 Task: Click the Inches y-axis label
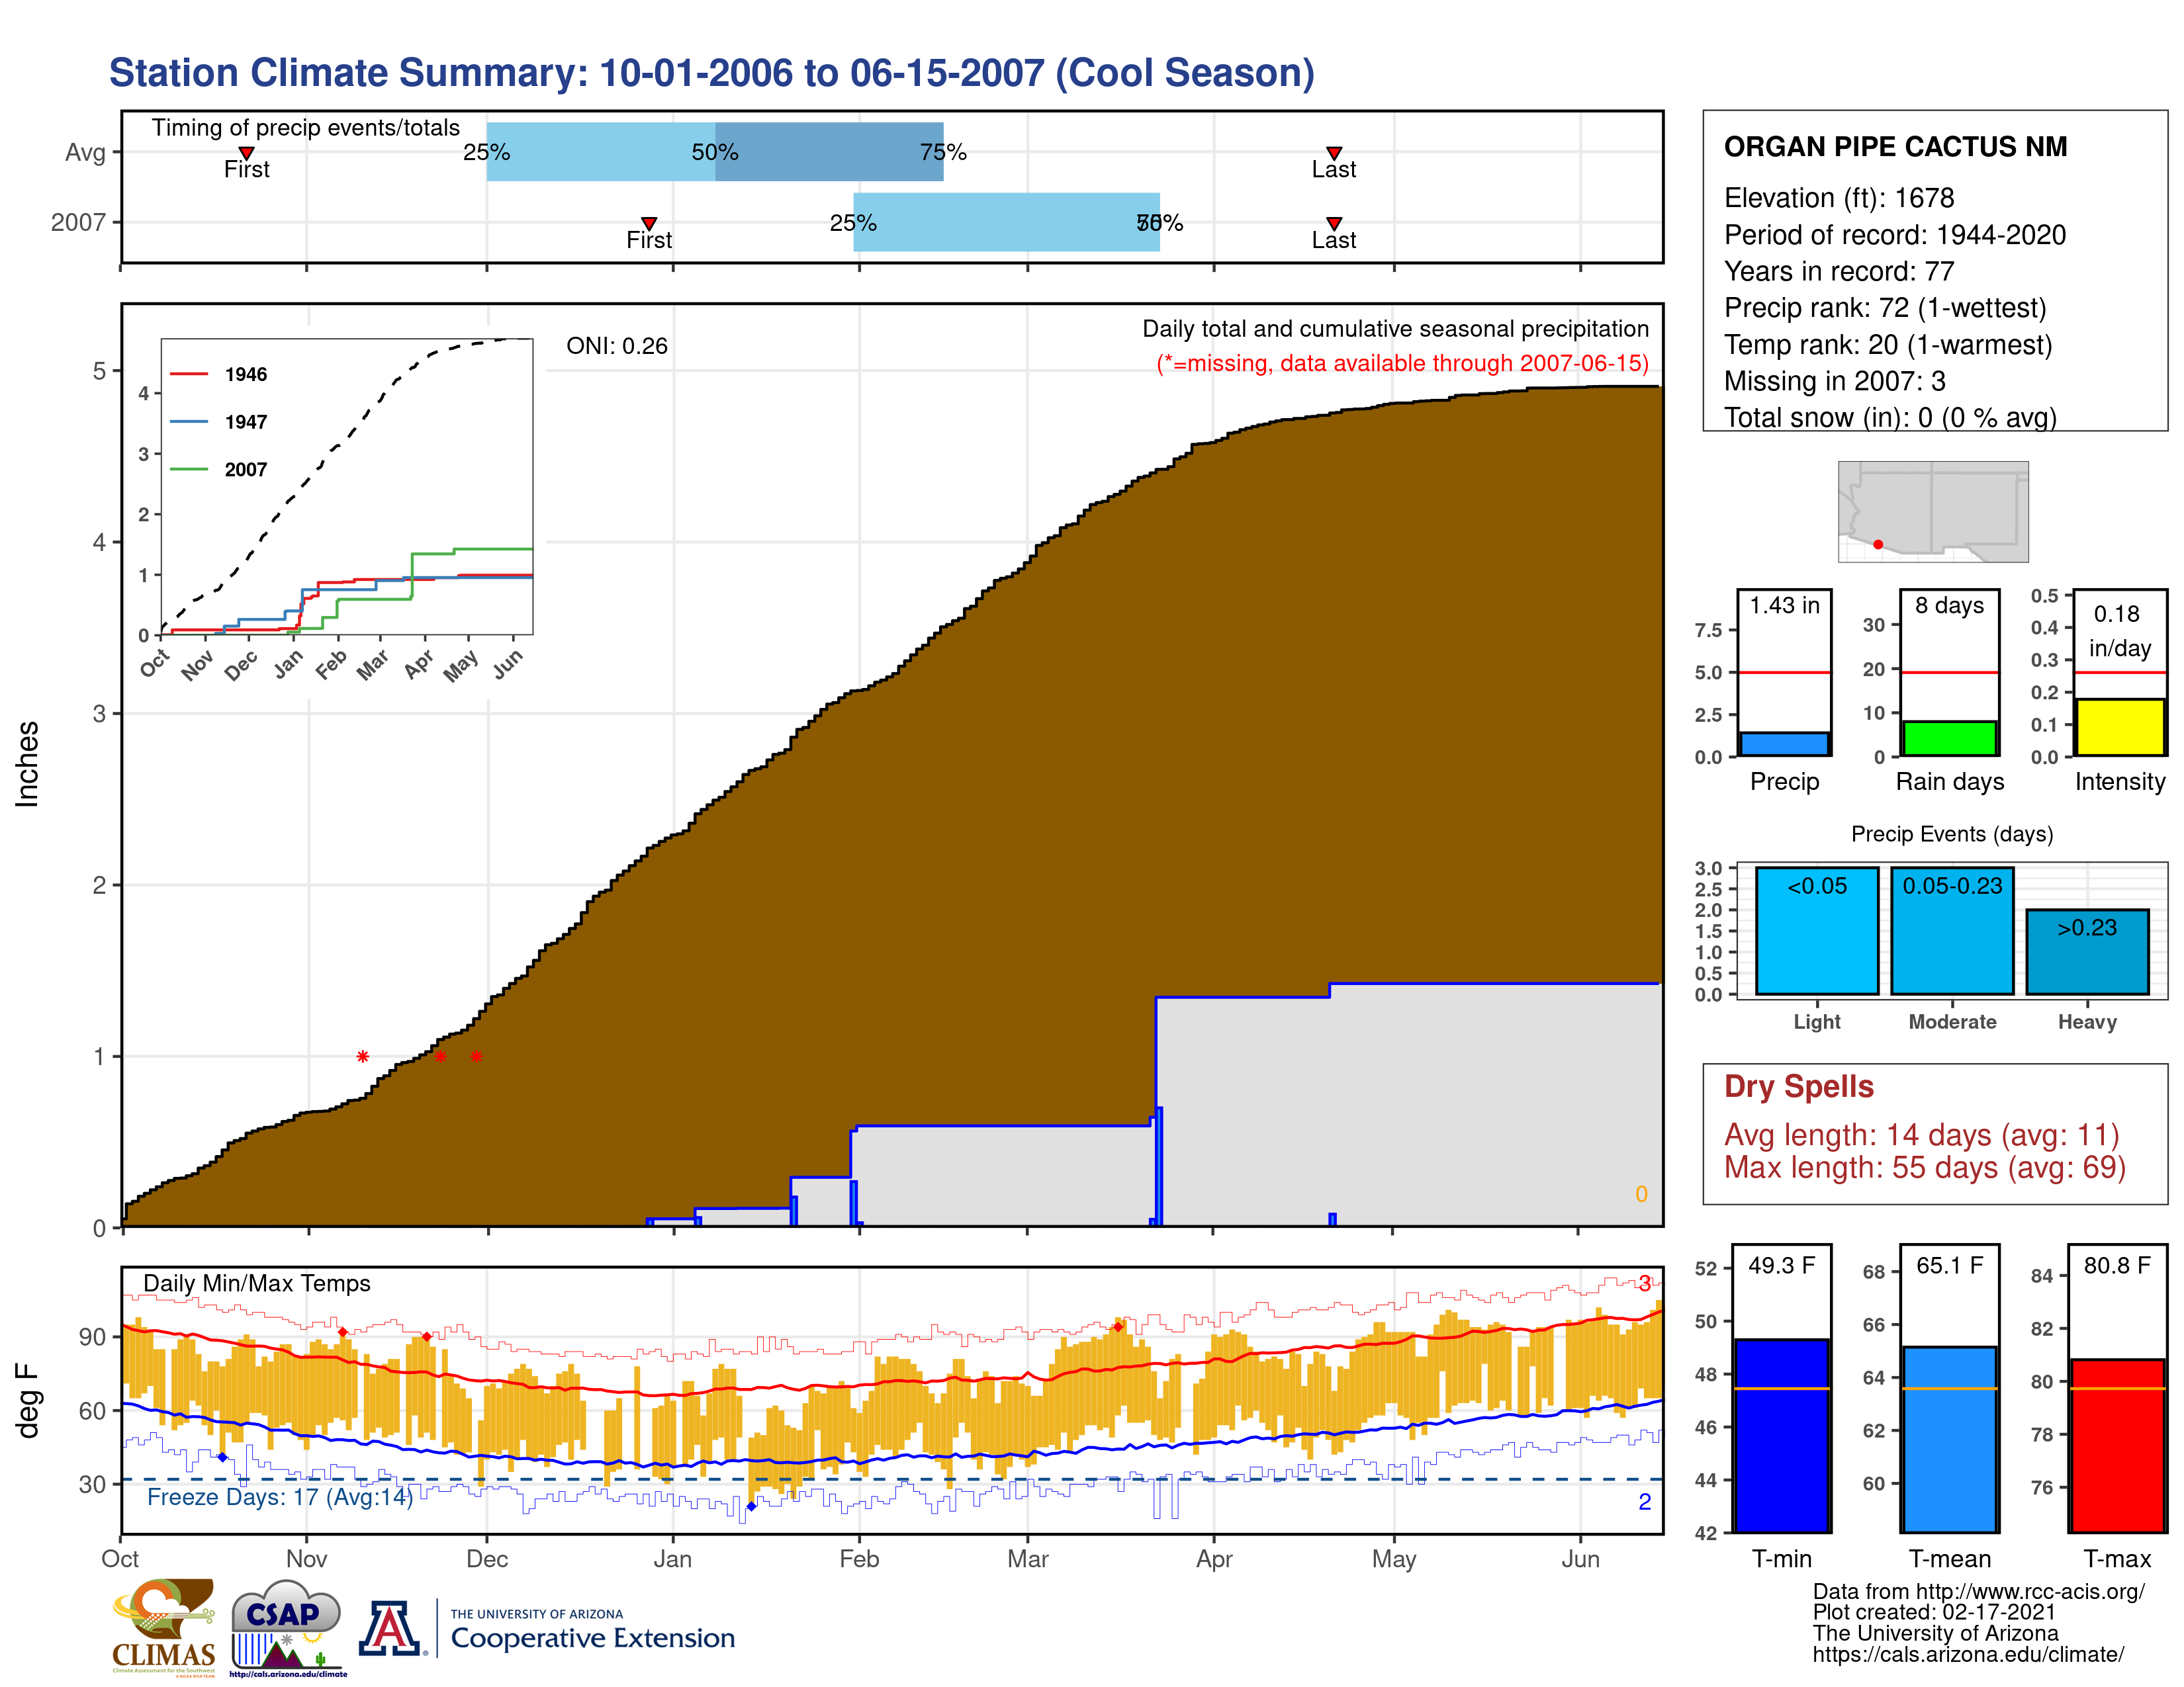tap(27, 765)
